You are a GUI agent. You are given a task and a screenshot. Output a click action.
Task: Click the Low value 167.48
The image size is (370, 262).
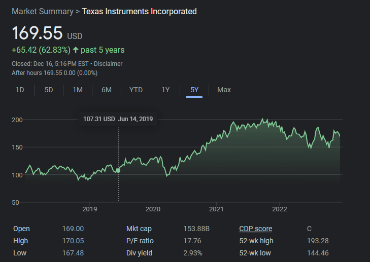tap(73, 253)
